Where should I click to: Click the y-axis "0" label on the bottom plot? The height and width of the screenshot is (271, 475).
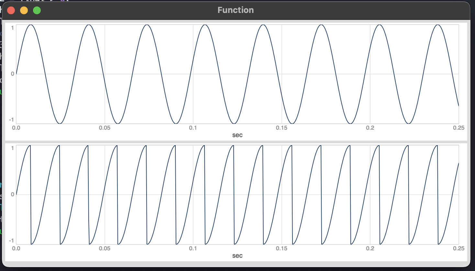[x=13, y=194]
